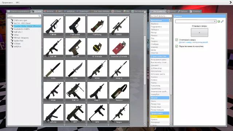Open the Options tab in the right panel
233x131 pixels.
[x=183, y=11]
